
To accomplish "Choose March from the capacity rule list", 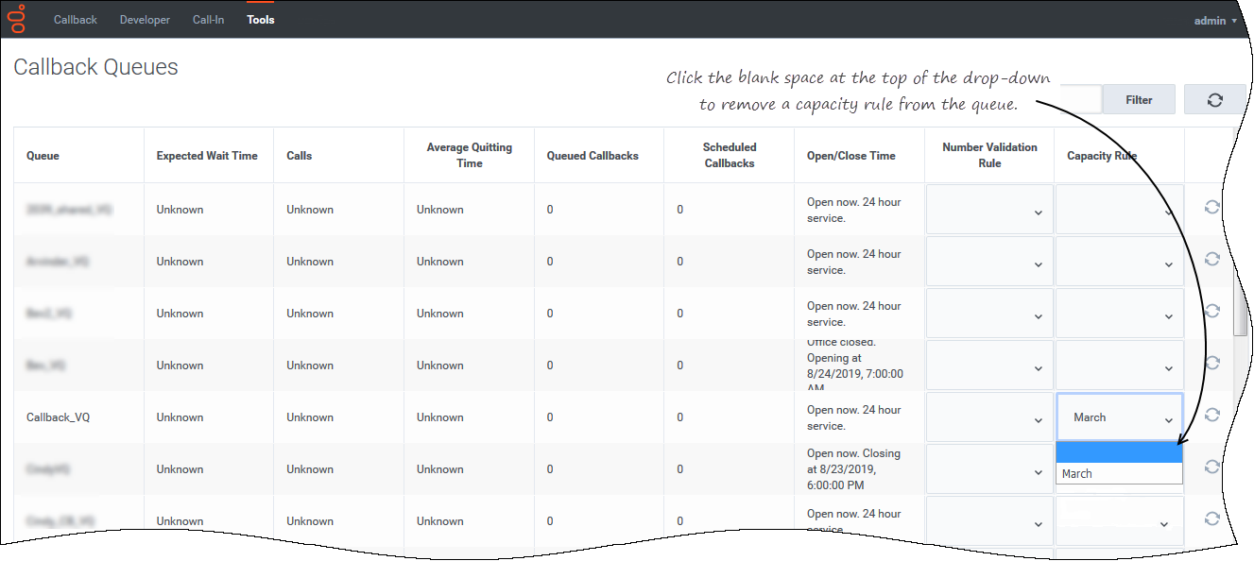I will pos(1119,474).
